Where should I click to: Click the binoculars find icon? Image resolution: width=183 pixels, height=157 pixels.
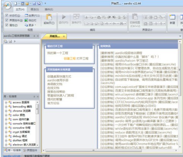[x=122, y=24]
